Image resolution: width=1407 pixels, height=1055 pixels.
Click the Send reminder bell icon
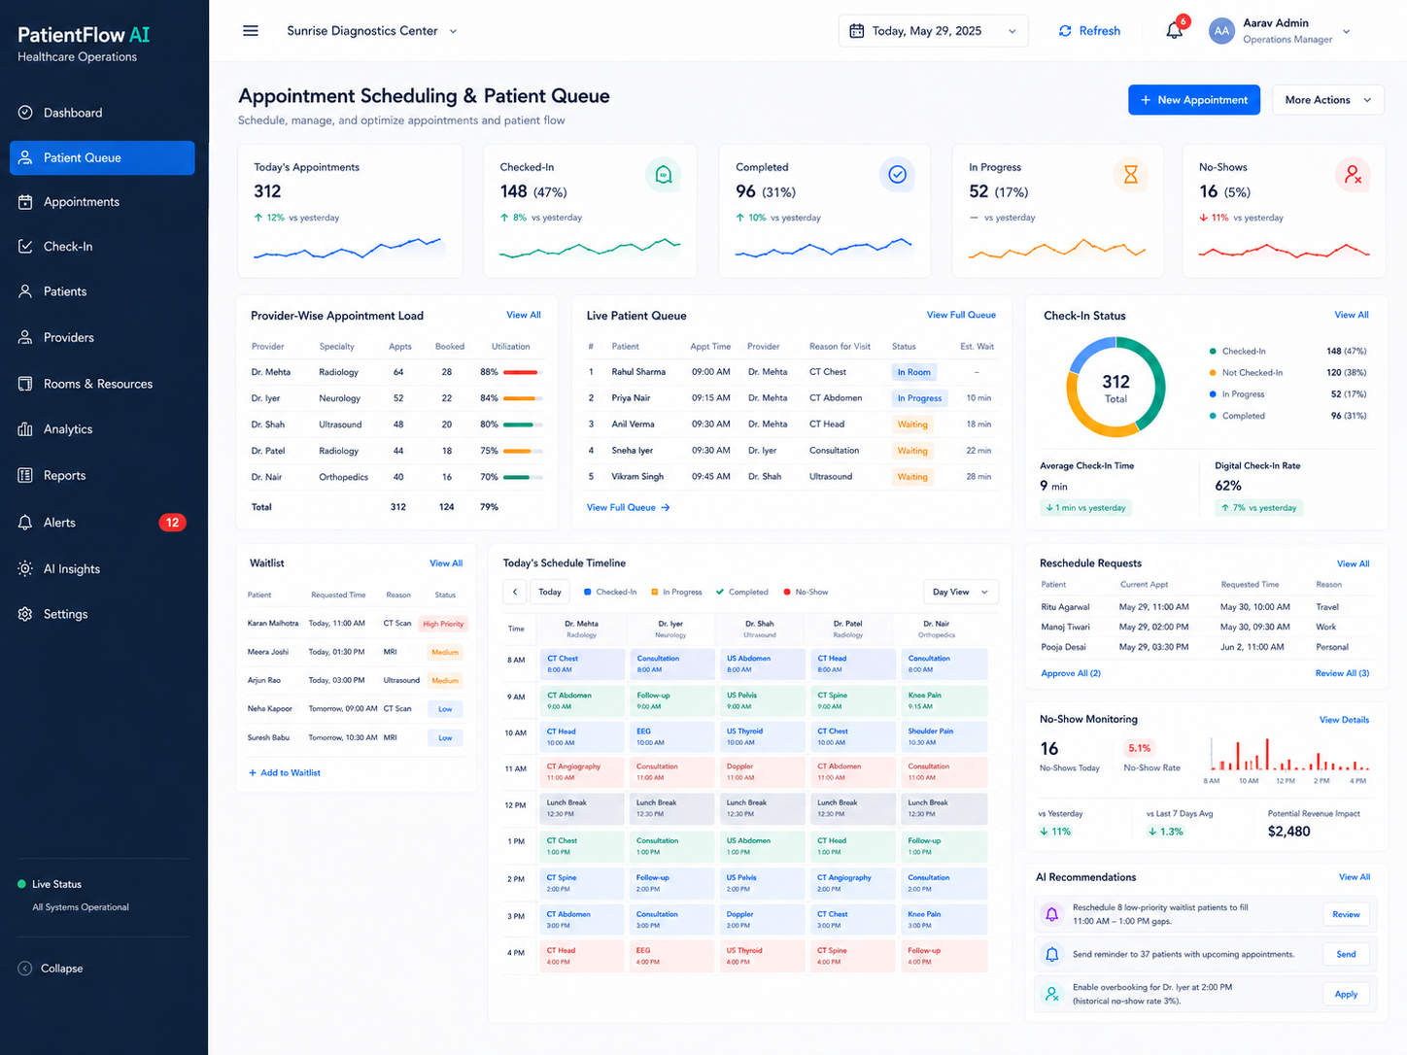(x=1051, y=954)
